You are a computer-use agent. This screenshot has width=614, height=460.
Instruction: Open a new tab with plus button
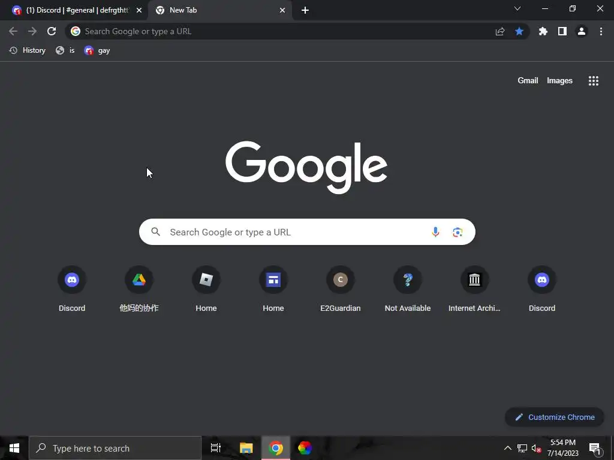[x=305, y=10]
